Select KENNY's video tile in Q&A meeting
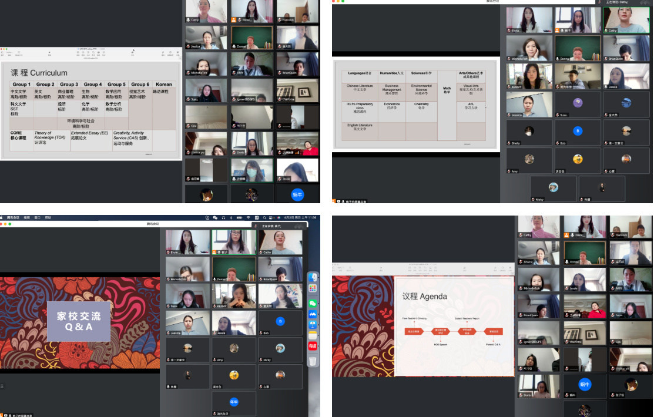Screen dimensions: 654x417 [234, 295]
